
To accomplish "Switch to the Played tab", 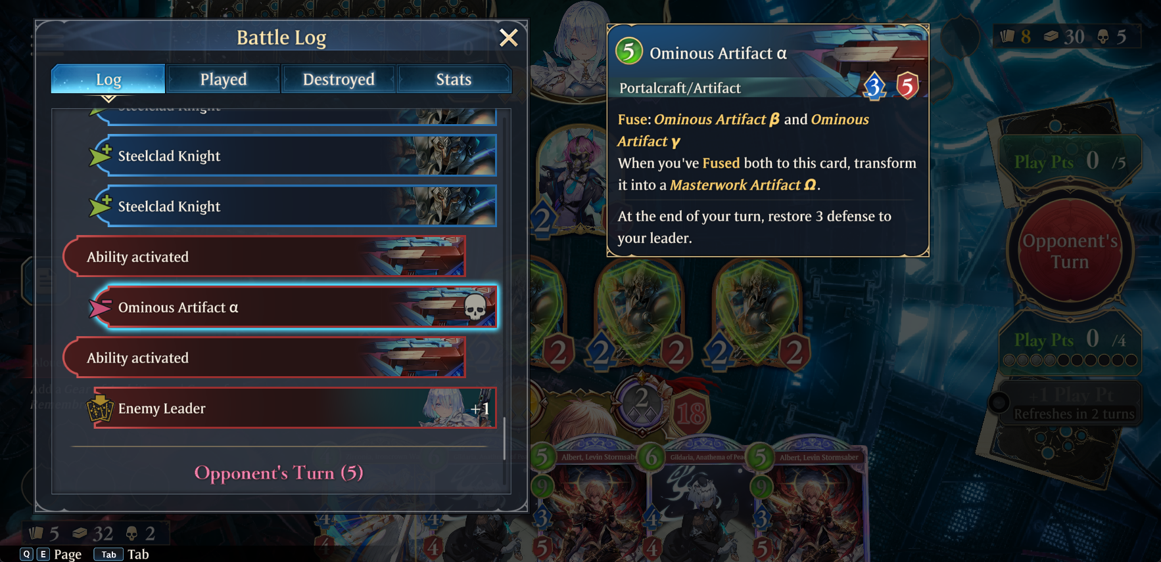I will coord(224,79).
